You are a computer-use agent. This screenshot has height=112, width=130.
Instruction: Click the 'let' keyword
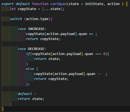(13, 9)
